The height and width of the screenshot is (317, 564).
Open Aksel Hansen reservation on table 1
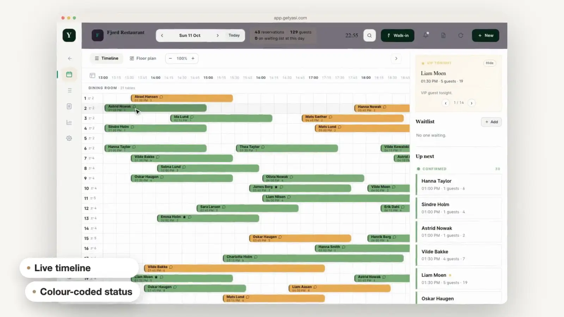(182, 98)
